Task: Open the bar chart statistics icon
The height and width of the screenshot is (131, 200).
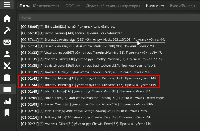Action: (7, 101)
